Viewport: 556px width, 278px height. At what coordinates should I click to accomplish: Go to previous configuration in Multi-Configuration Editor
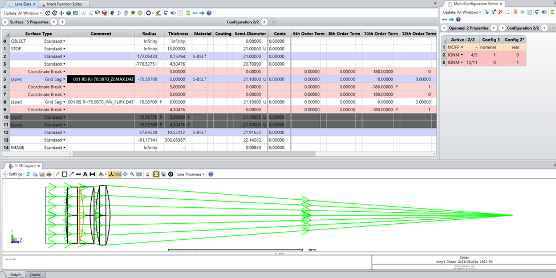pos(543,28)
